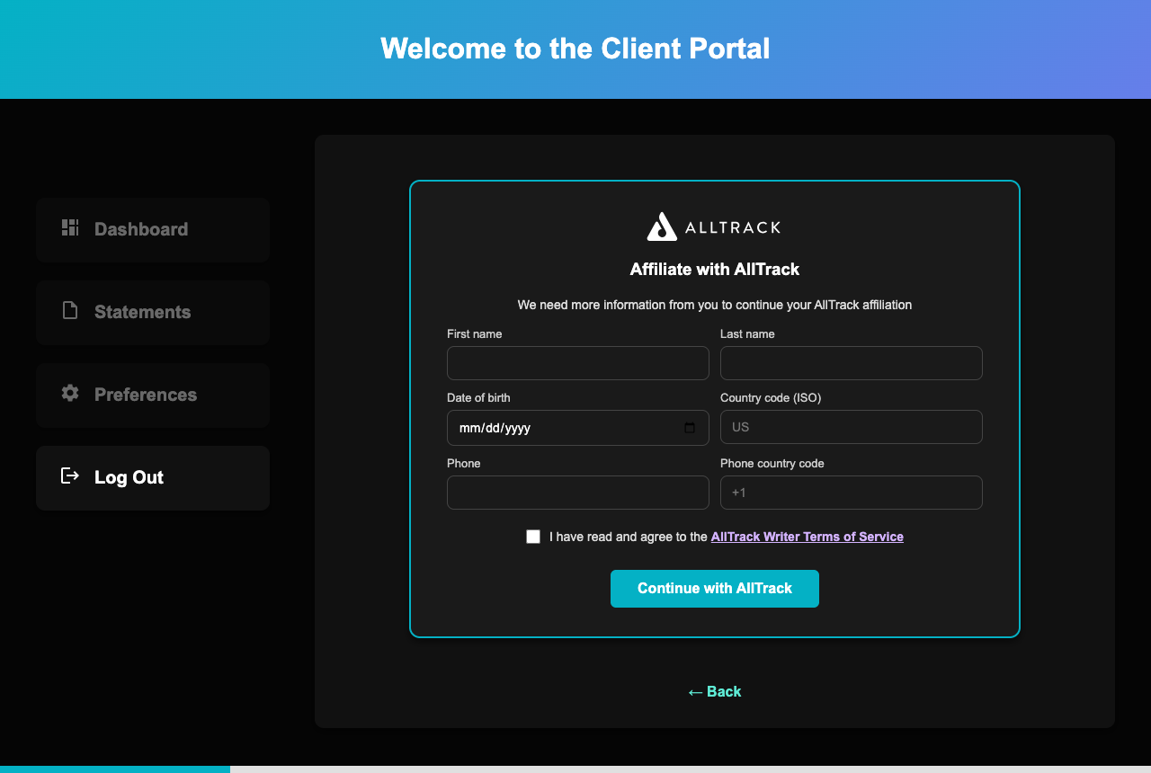Open the Preferences menu item
This screenshot has width=1151, height=773.
153,395
